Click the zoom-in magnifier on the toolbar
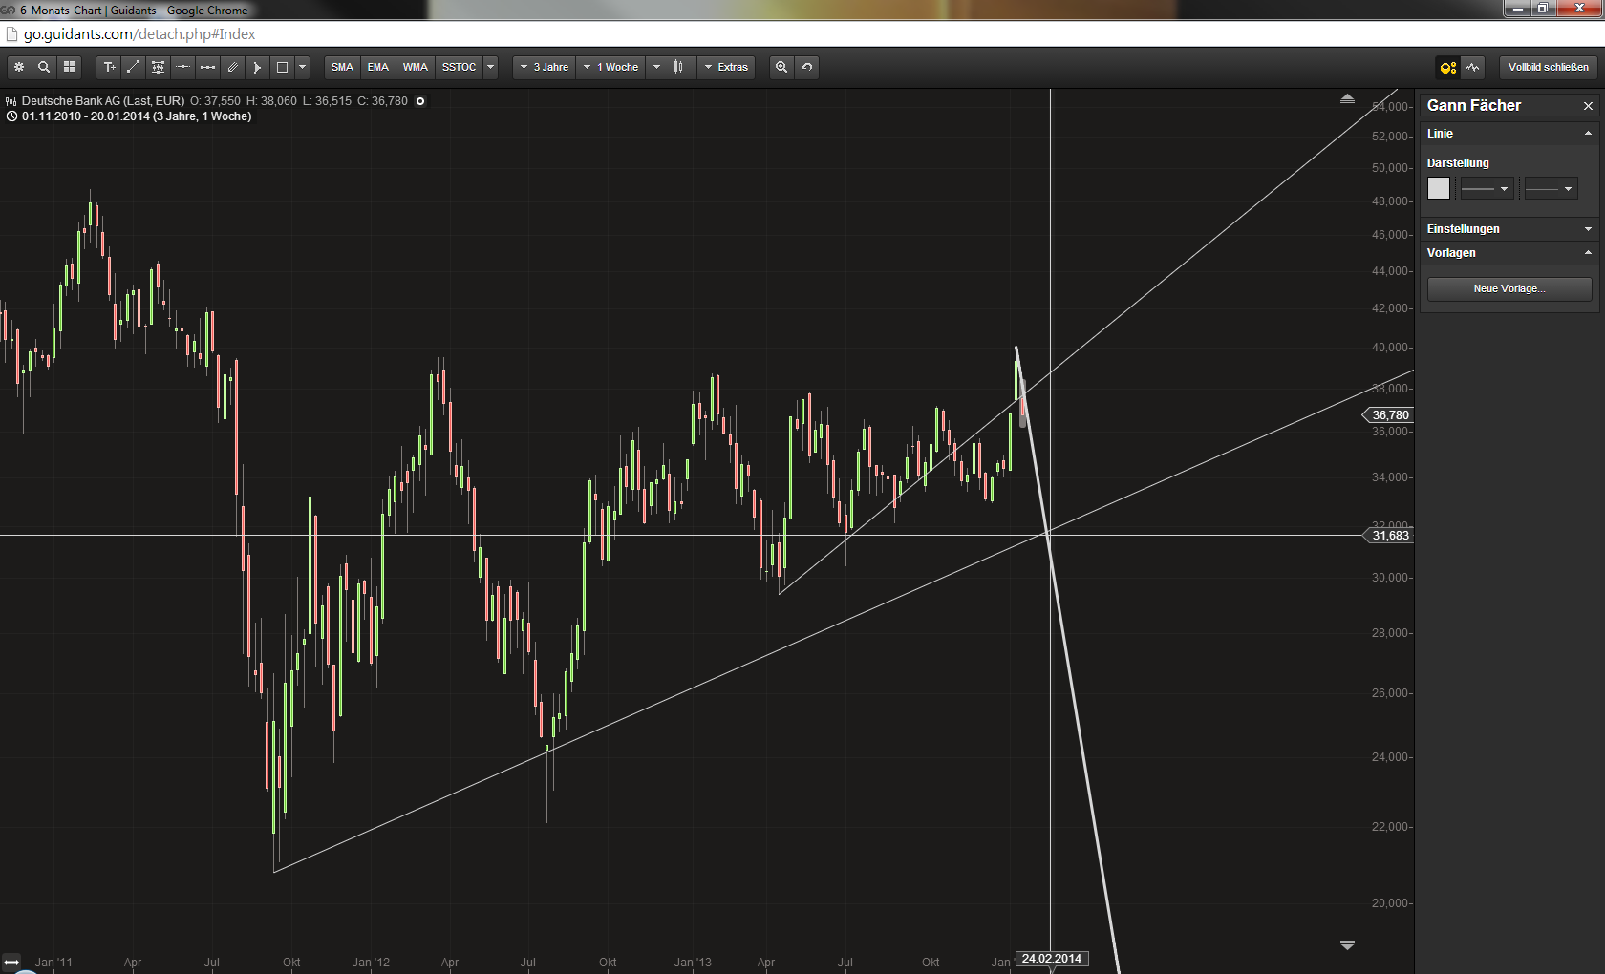The width and height of the screenshot is (1605, 974). [781, 67]
